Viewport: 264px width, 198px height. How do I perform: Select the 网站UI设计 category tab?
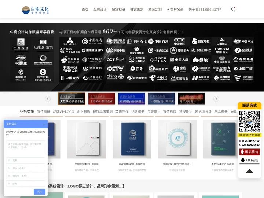coord(203,111)
